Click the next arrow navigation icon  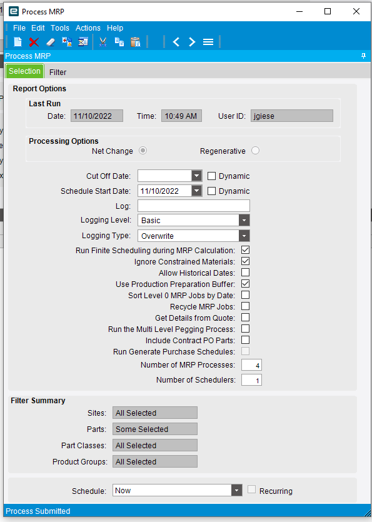192,42
